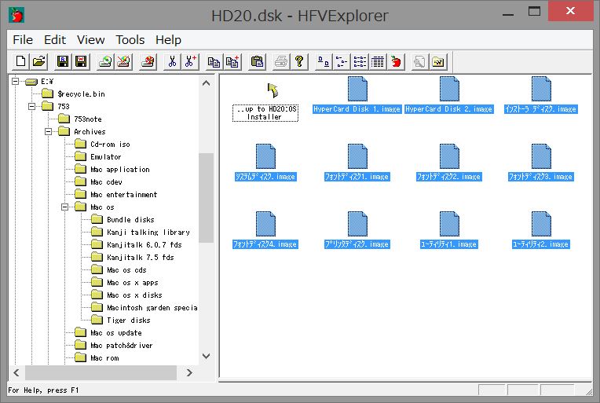Image resolution: width=600 pixels, height=403 pixels.
Task: Click the HFVExplorer apple icon in title bar
Action: [16, 15]
